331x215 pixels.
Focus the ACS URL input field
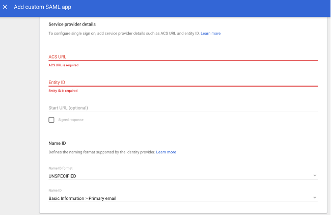(183, 57)
